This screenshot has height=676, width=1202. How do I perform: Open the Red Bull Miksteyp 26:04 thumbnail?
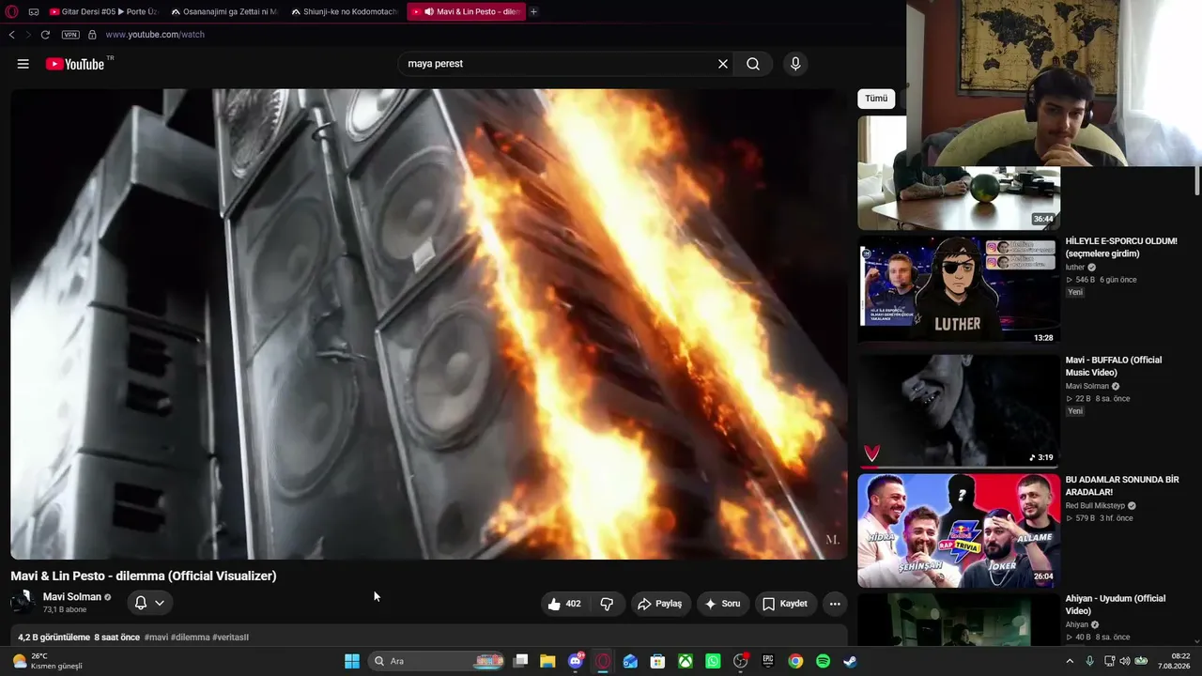click(x=959, y=530)
